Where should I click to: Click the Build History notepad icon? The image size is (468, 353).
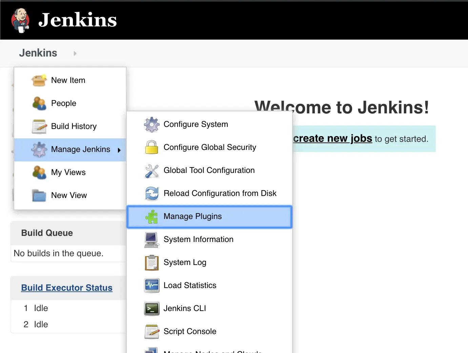click(x=39, y=127)
